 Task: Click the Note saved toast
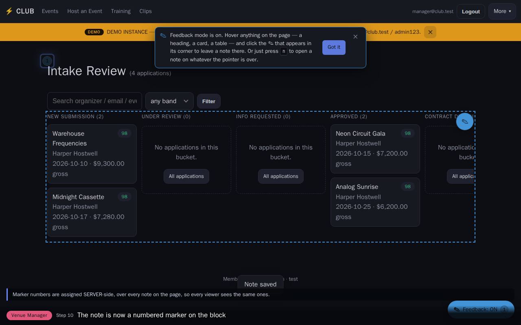pos(260,284)
